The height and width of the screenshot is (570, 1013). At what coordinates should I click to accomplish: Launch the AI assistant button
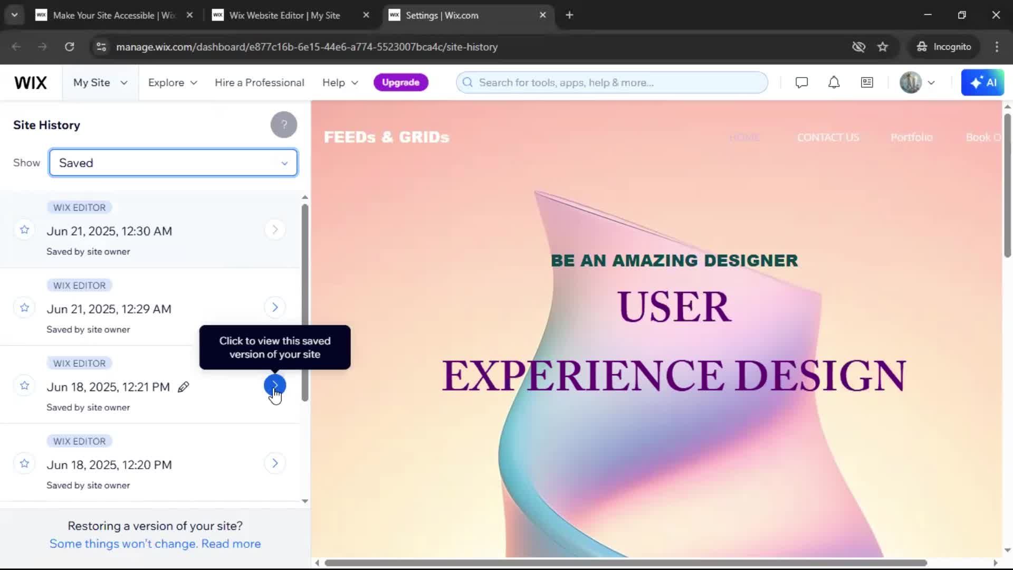(x=982, y=82)
